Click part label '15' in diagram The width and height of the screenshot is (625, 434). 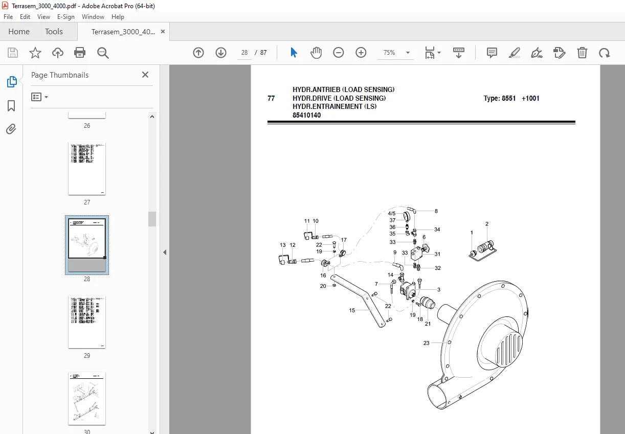pos(352,310)
